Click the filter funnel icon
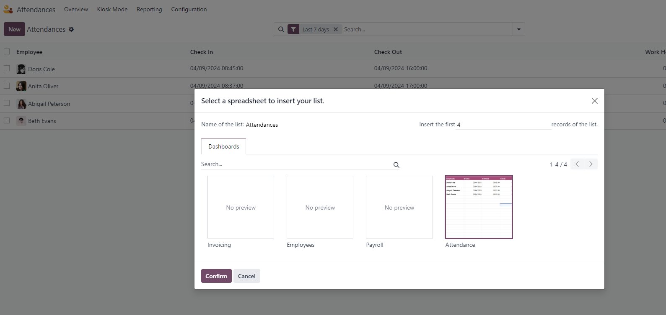666x315 pixels. (x=293, y=29)
